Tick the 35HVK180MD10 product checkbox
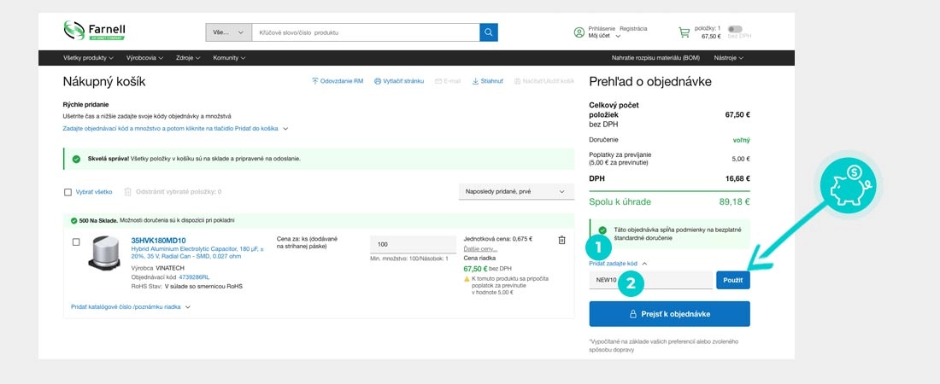This screenshot has height=384, width=940. click(x=76, y=242)
